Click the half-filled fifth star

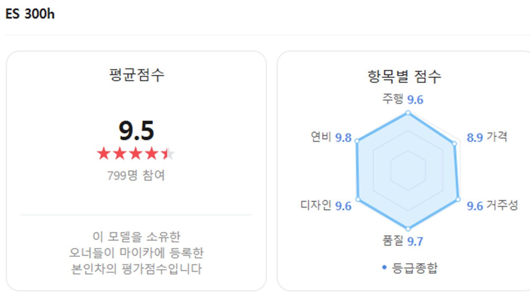tap(168, 154)
